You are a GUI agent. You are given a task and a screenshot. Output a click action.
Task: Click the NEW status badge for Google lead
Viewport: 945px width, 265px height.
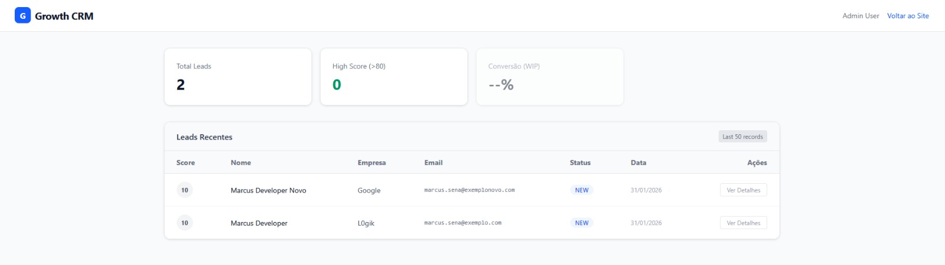581,190
